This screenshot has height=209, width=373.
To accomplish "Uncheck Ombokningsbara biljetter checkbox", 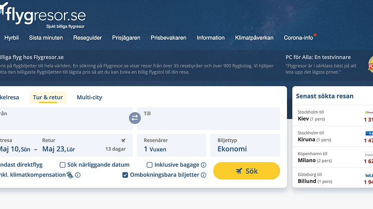I will (125, 175).
